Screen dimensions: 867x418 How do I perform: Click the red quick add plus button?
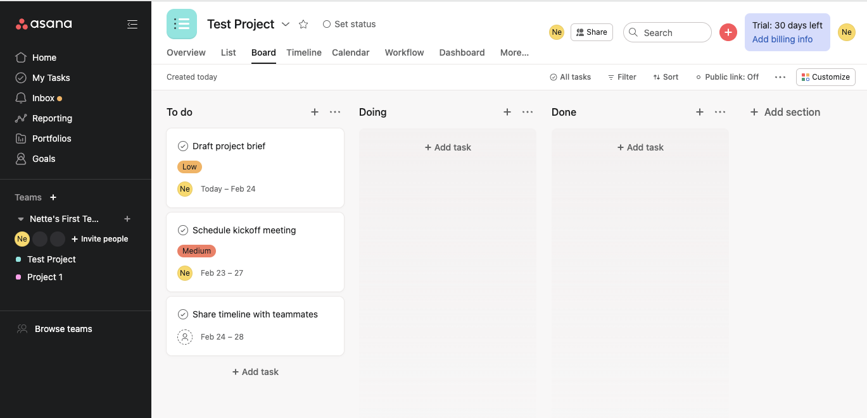[728, 32]
